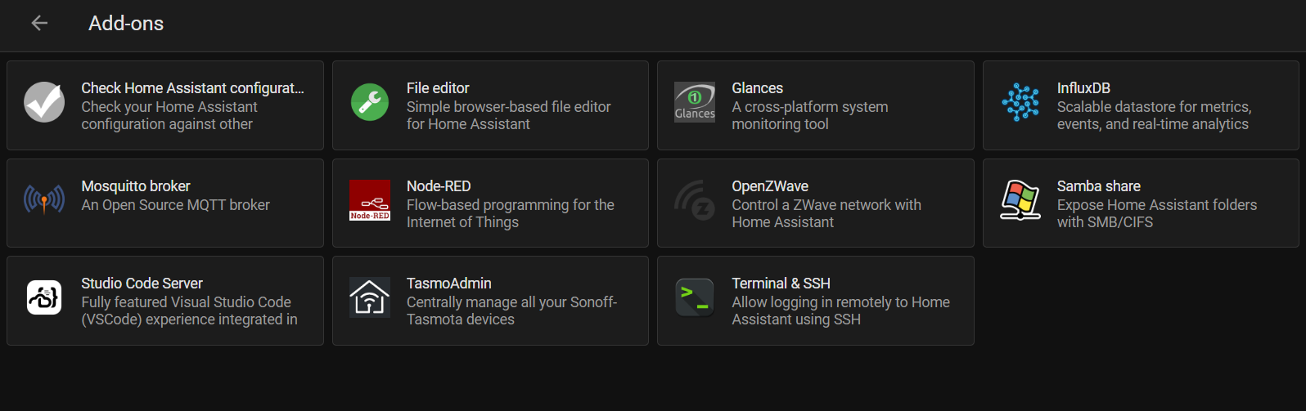Open the TasmoAdmin card description
1306x411 pixels.
click(511, 310)
